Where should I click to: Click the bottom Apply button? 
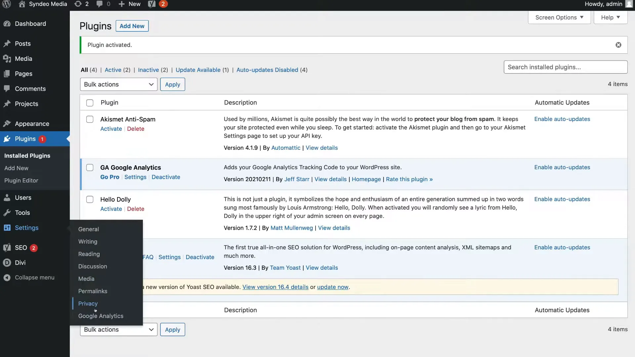(x=173, y=330)
